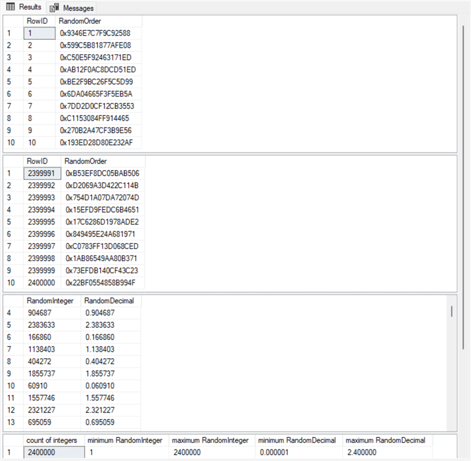471x461 pixels.
Task: Click the cell showing 0xC0783FF13D068CED
Action: [x=102, y=246]
